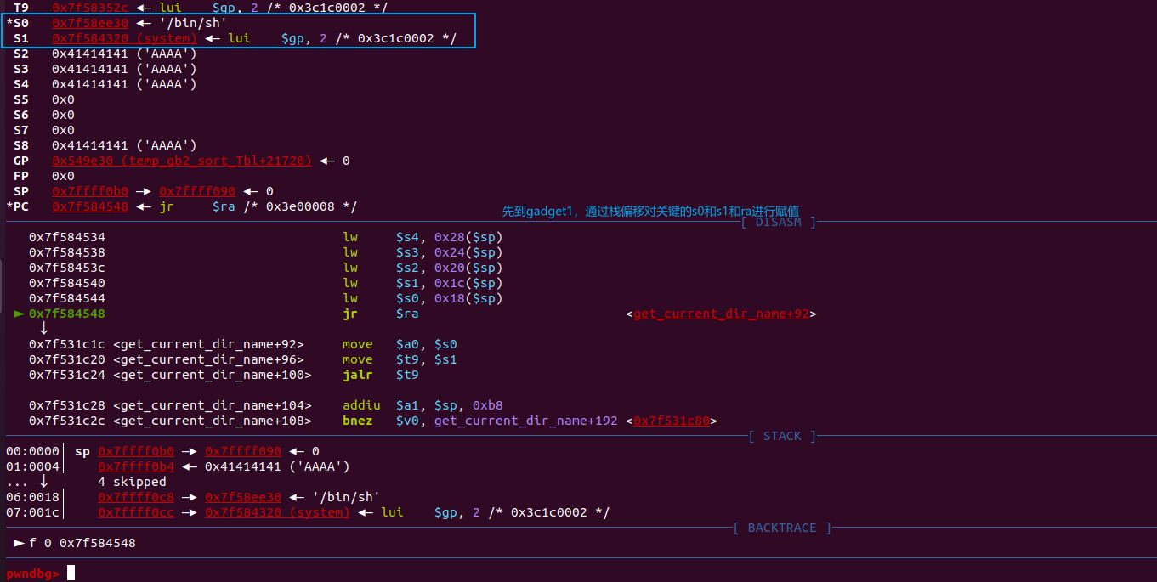
Task: Click the S5 register value 0x0
Action: click(x=63, y=99)
